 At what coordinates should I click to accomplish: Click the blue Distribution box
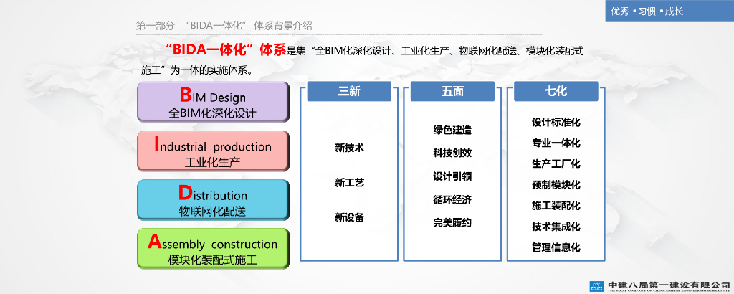pyautogui.click(x=213, y=200)
